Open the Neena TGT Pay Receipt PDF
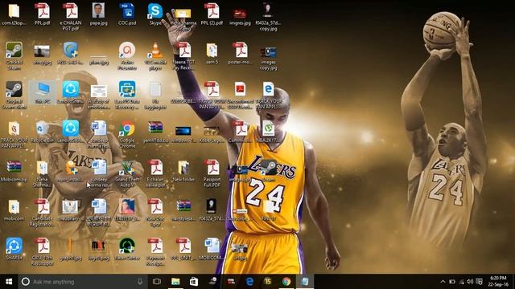Image resolution: width=515 pixels, height=289 pixels. pos(183,56)
